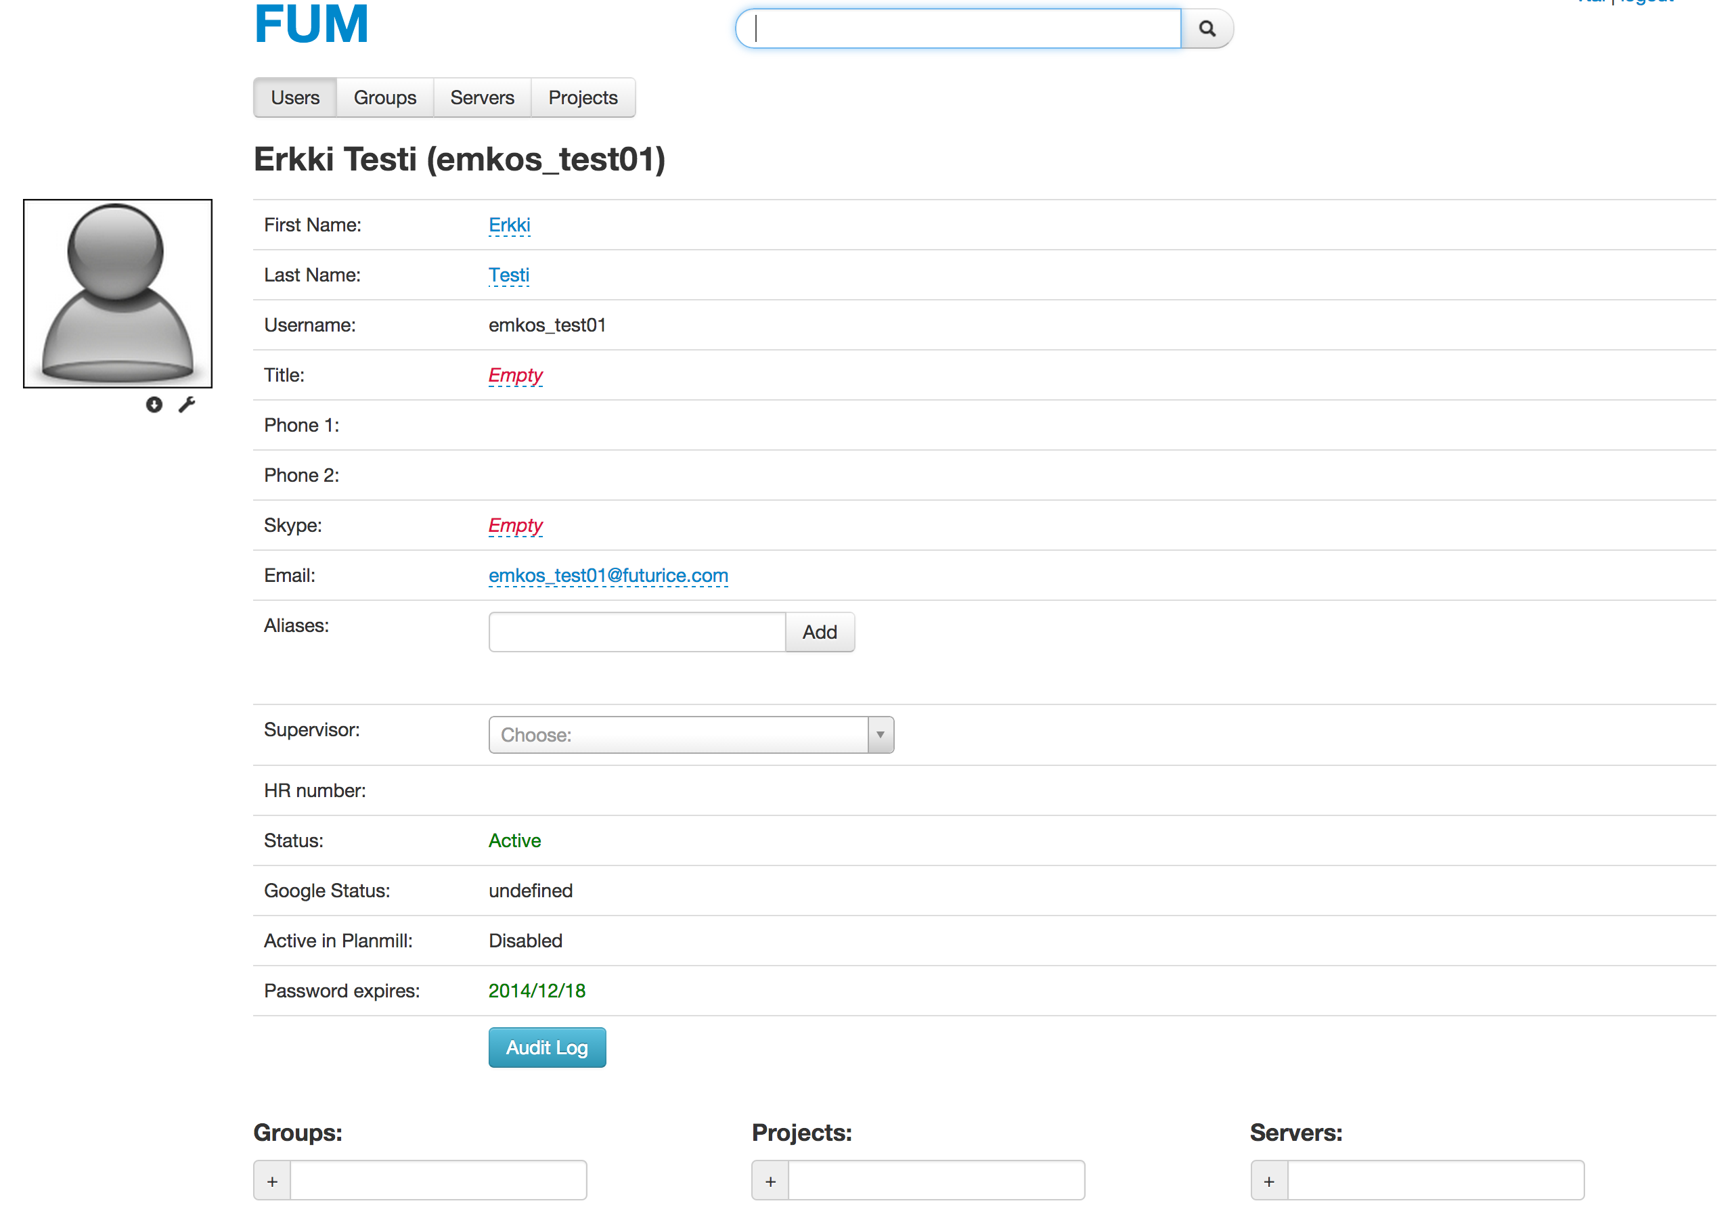Click the email link emkos_test01@futurice.com
The width and height of the screenshot is (1734, 1218).
(606, 576)
